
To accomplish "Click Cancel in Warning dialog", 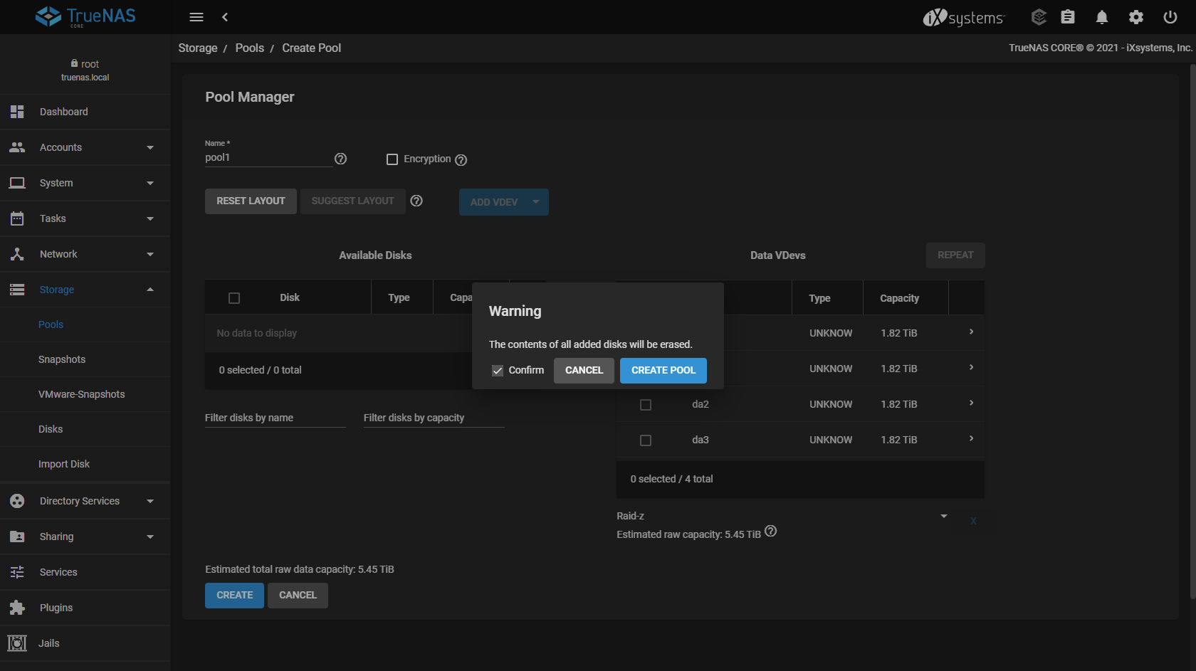I will 584,371.
